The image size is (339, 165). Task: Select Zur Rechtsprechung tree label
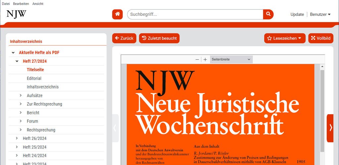pos(45,104)
